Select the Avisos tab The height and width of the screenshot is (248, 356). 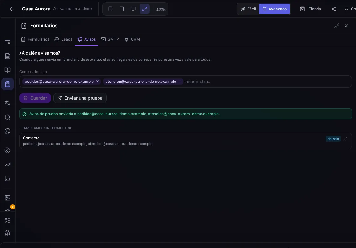(86, 39)
